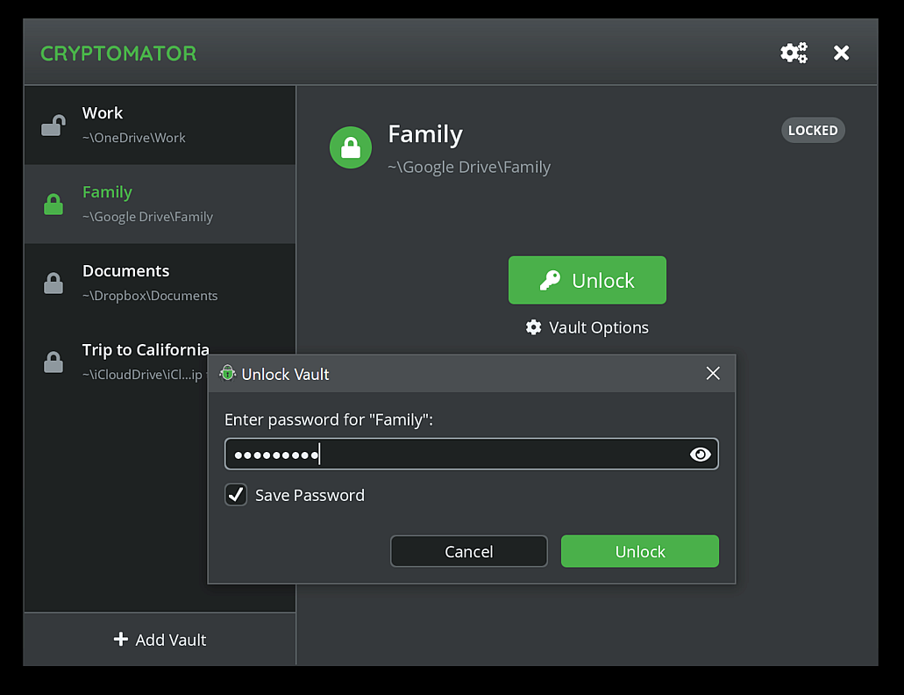Show password with the eye icon

click(x=700, y=455)
